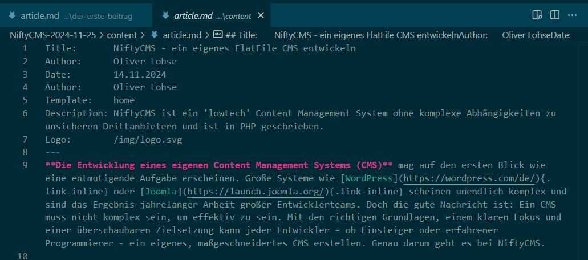
Task: Select the active article.md content tab
Action: [x=211, y=15]
